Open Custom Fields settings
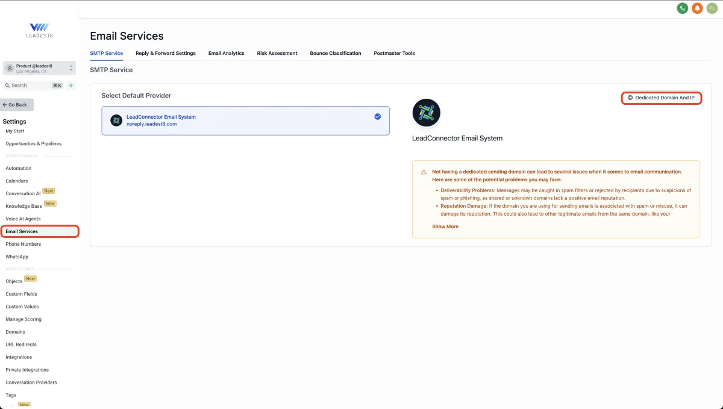This screenshot has width=723, height=409. (x=22, y=294)
